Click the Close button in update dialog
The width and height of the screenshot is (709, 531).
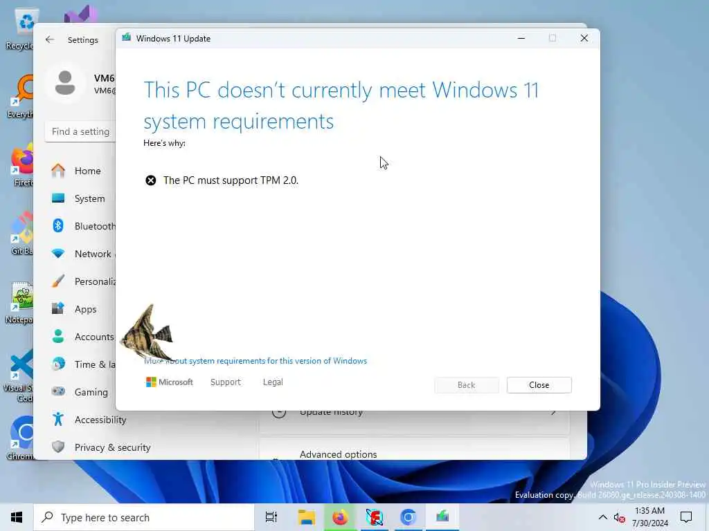[539, 384]
